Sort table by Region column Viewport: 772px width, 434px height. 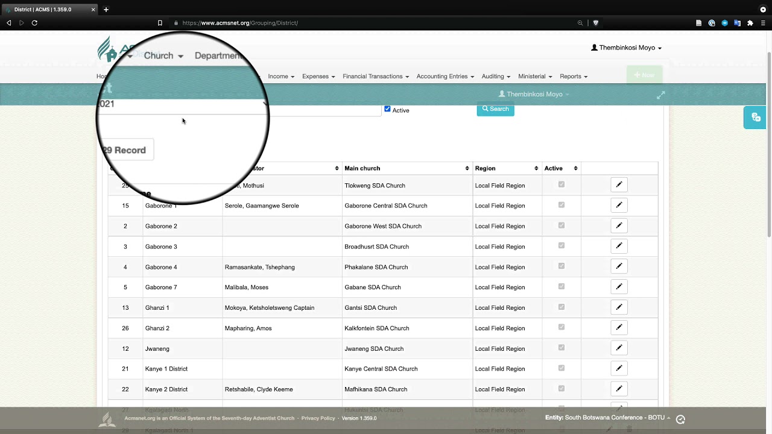(x=507, y=168)
